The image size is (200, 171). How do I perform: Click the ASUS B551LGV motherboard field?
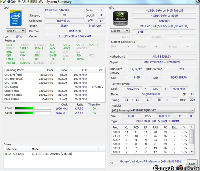[x=162, y=56]
